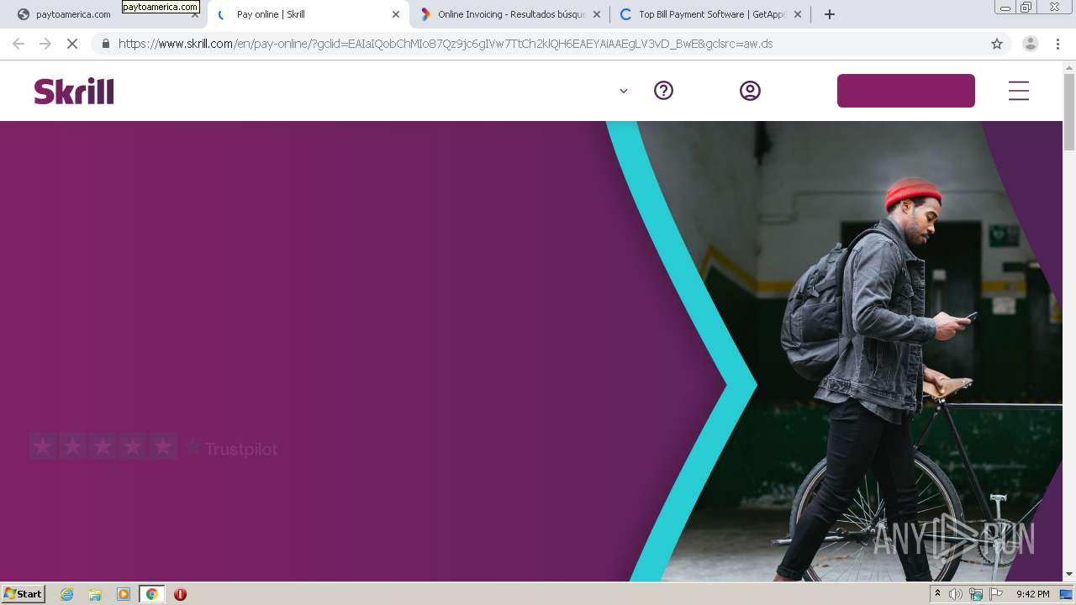Open Chrome's three-dot menu
1076x605 pixels.
tap(1058, 44)
